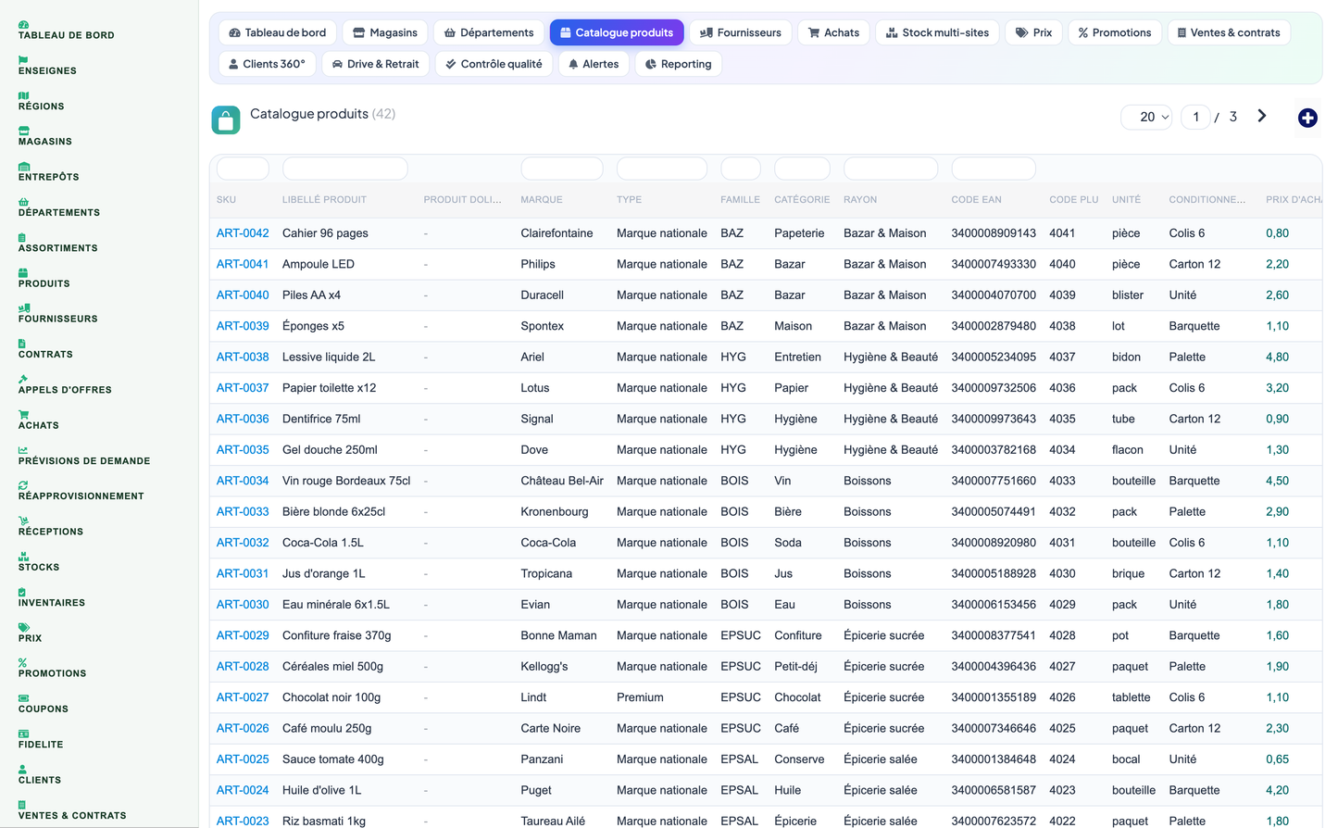Click the Clients person icon in sidebar
Image resolution: width=1338 pixels, height=828 pixels.
22,770
